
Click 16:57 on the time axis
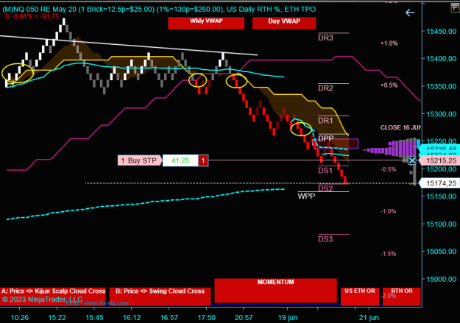169,318
